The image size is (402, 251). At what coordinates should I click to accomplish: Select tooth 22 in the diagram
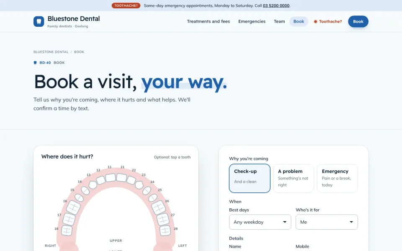pyautogui.click(x=131, y=180)
